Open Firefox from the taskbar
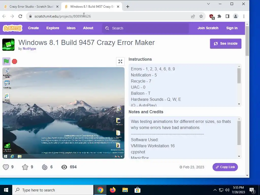Screen dimensions: 260x195 click(112, 190)
